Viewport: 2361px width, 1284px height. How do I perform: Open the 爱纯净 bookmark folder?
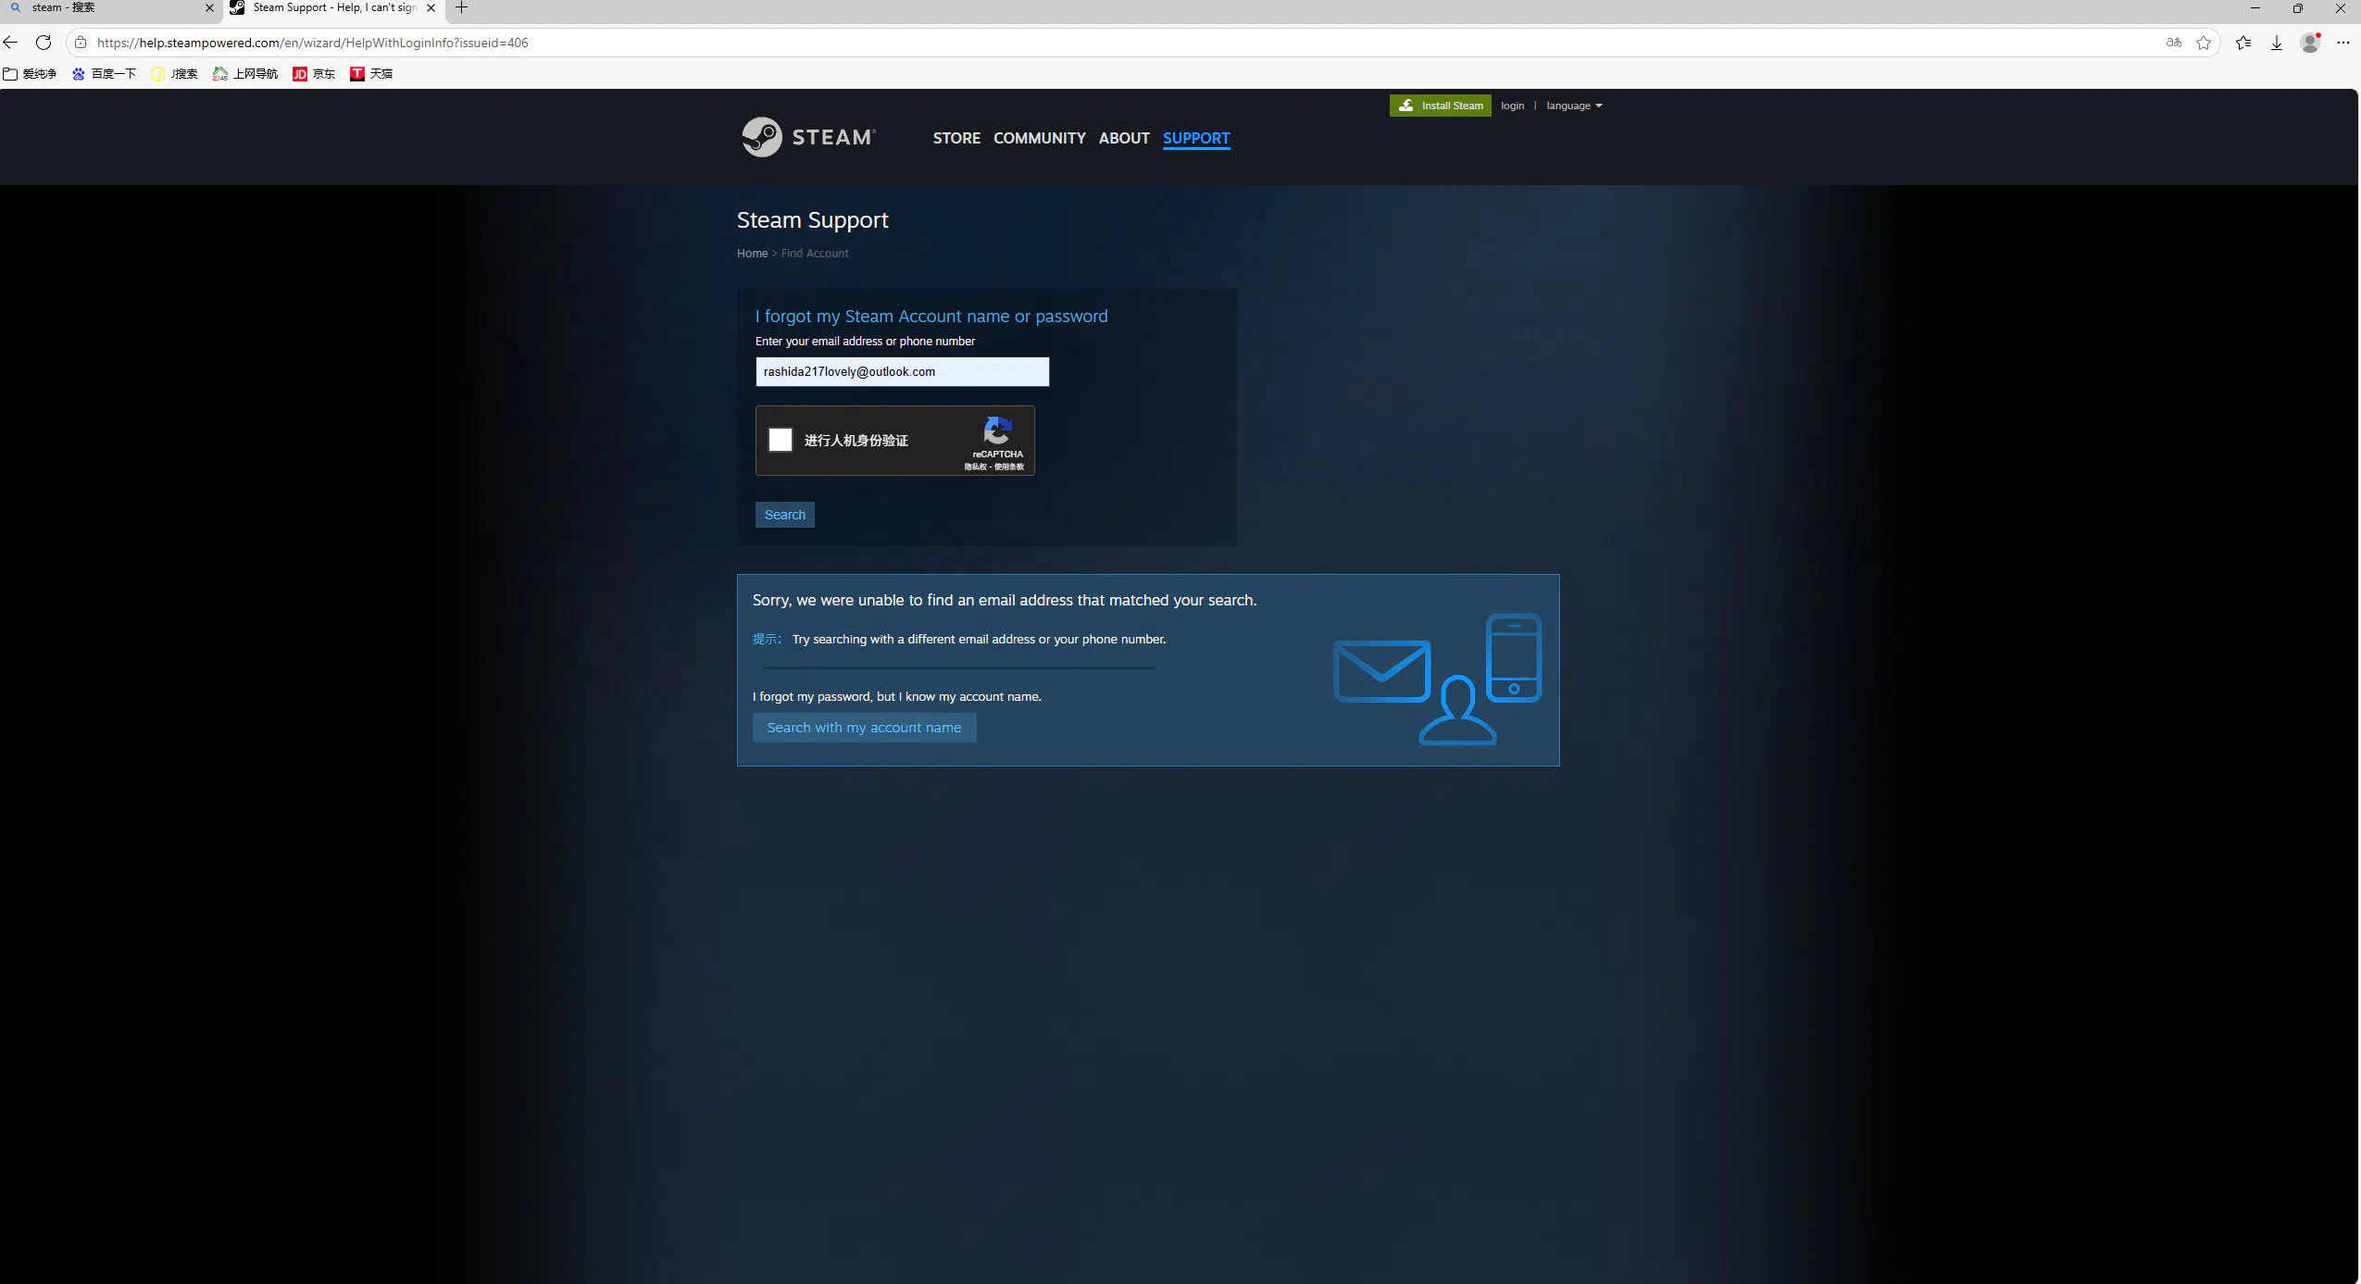point(30,74)
